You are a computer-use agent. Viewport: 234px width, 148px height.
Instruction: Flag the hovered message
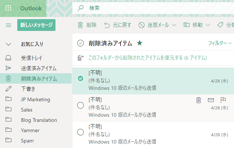pos(223,100)
